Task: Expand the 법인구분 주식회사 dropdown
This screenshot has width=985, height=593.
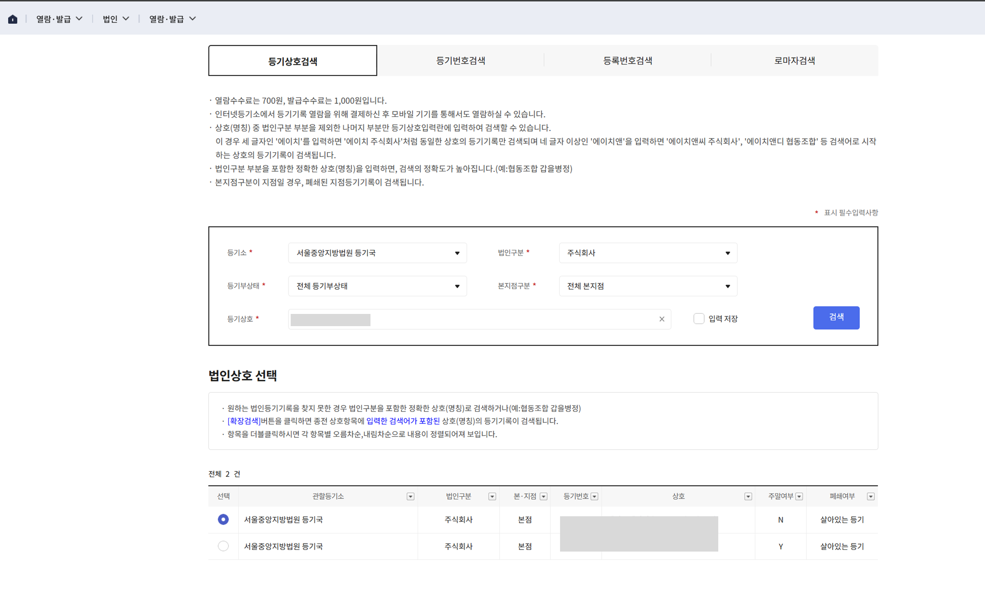Action: point(648,253)
